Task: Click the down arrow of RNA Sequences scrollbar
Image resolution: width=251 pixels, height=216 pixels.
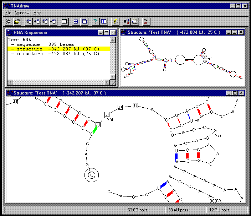Action: 113,77
